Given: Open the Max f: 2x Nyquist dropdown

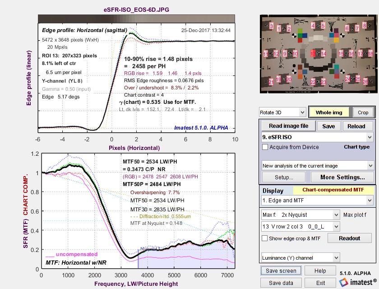Looking at the screenshot, I should click(x=300, y=215).
